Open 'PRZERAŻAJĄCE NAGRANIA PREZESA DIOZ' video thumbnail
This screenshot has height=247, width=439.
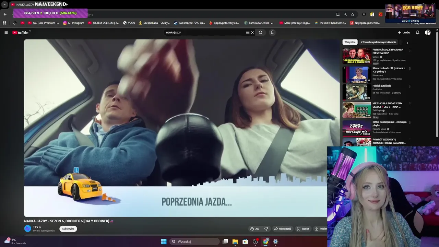coord(356,56)
